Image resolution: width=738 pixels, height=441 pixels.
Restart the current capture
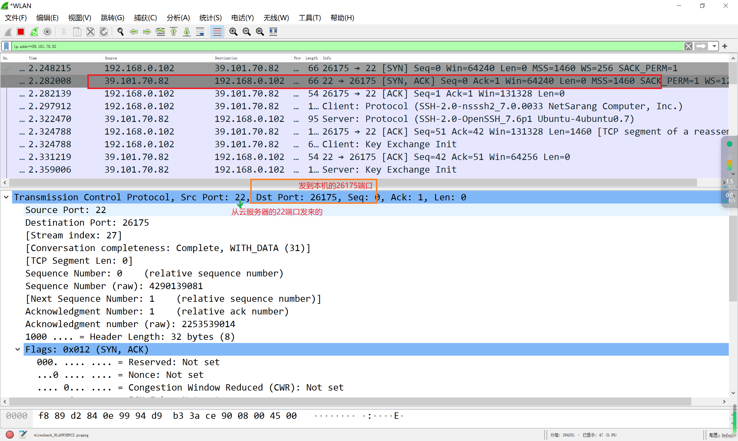click(34, 32)
